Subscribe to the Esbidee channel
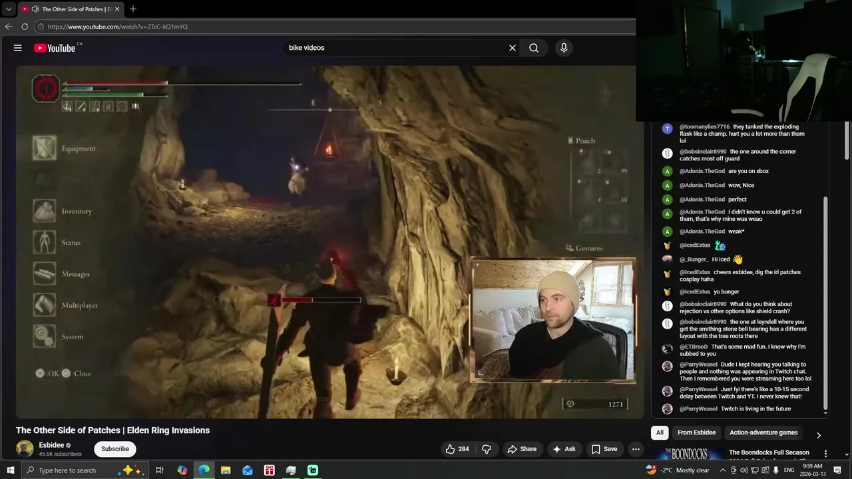Screen dimensions: 852x479 pyautogui.click(x=115, y=449)
